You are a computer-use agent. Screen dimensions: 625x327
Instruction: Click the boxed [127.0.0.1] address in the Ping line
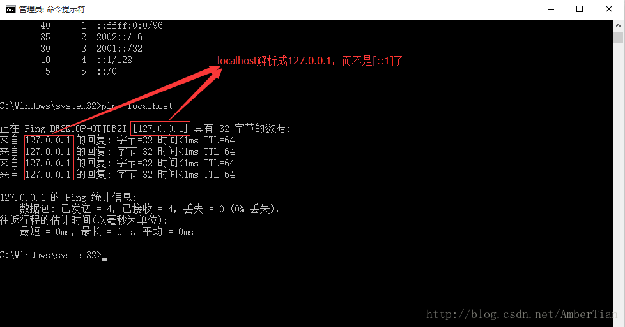[160, 129]
